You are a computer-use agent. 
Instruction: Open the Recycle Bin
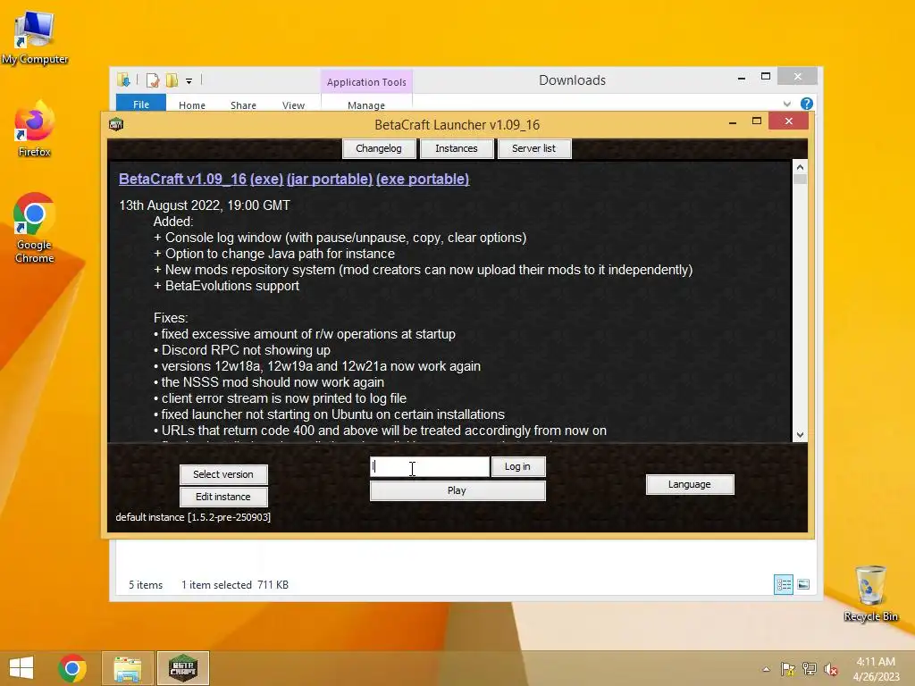(x=870, y=593)
